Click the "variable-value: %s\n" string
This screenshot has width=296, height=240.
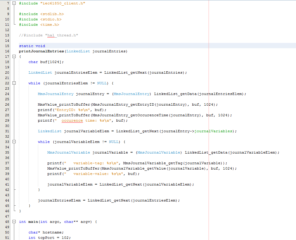pyautogui.click(x=95, y=174)
